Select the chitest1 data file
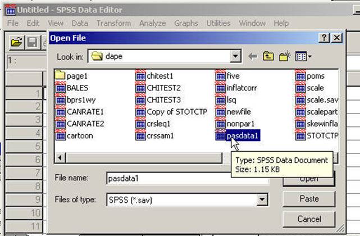Viewport: 360px width, 236px height. click(x=154, y=76)
